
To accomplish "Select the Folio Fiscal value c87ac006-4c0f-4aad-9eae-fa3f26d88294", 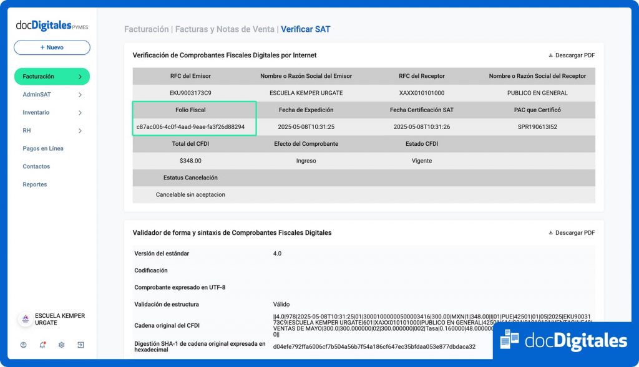I will pyautogui.click(x=190, y=127).
